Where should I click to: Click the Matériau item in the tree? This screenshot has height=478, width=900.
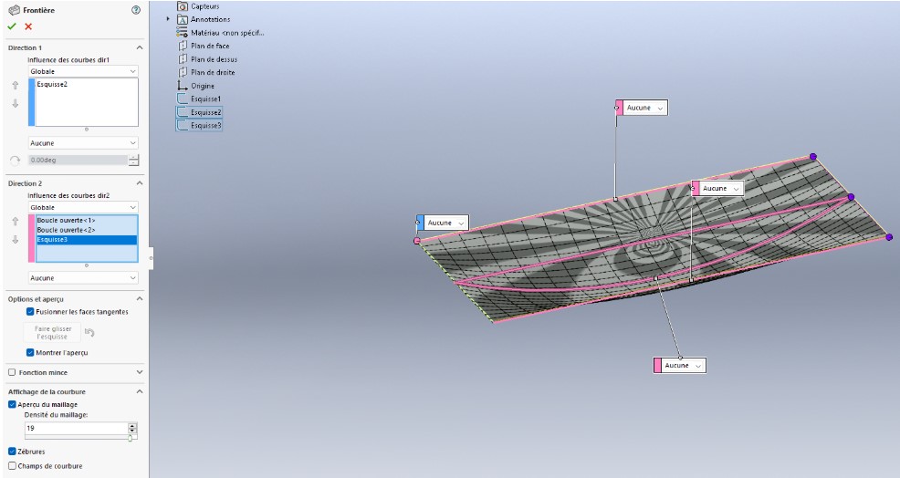click(x=226, y=32)
